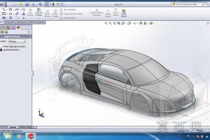Click the Print icon in the top toolbar
This screenshot has width=210, height=140.
[x=33, y=4]
